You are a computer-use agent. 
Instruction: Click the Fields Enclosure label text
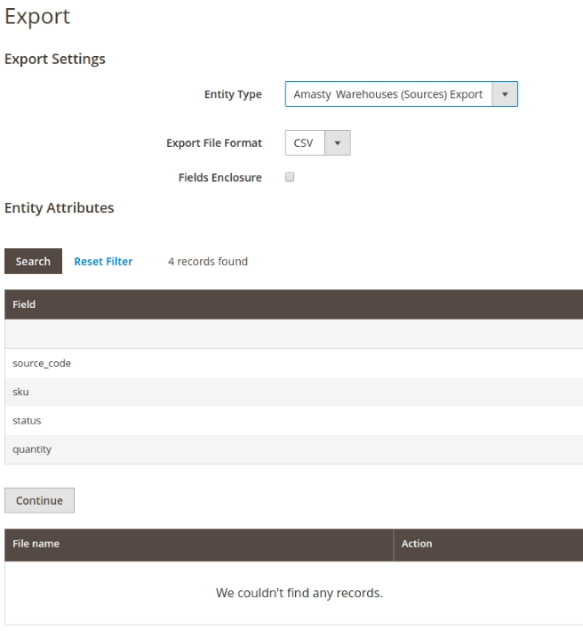click(x=220, y=178)
